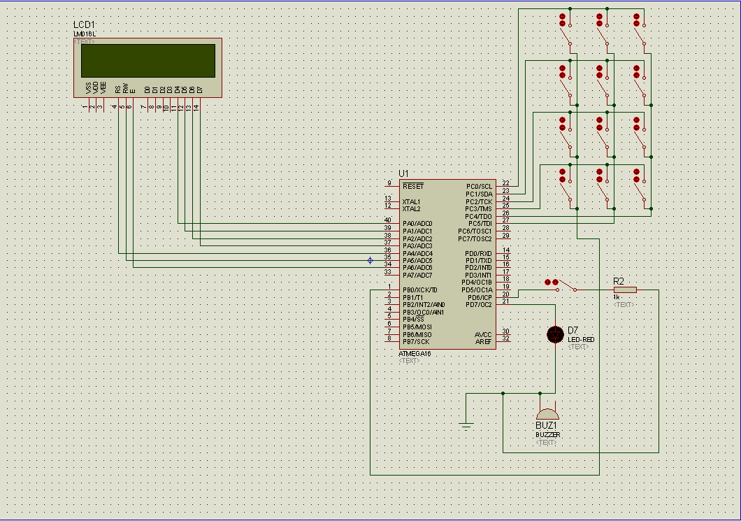Click the PD7/OC2 pin label

click(479, 305)
